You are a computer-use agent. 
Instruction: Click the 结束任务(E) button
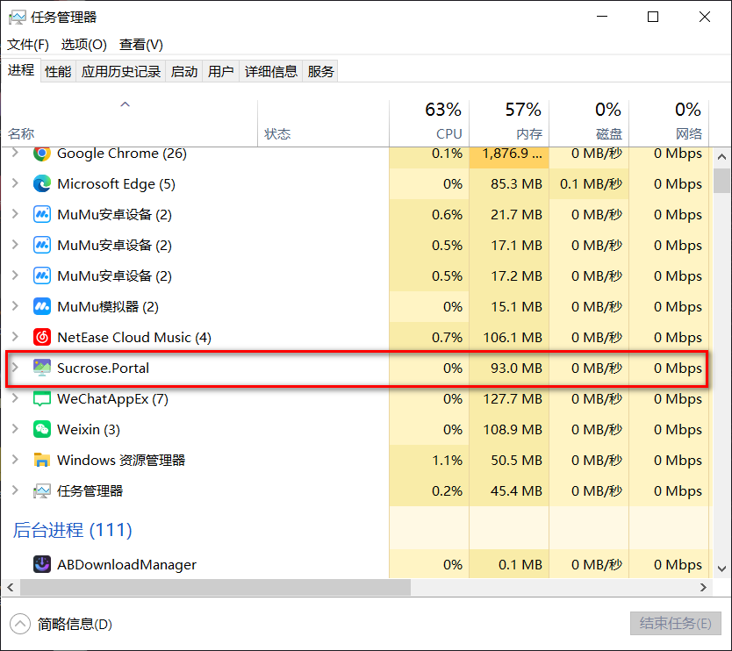(x=676, y=624)
